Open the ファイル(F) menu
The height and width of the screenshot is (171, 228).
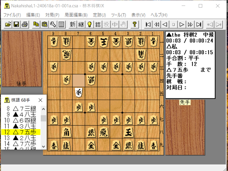[x=12, y=15]
